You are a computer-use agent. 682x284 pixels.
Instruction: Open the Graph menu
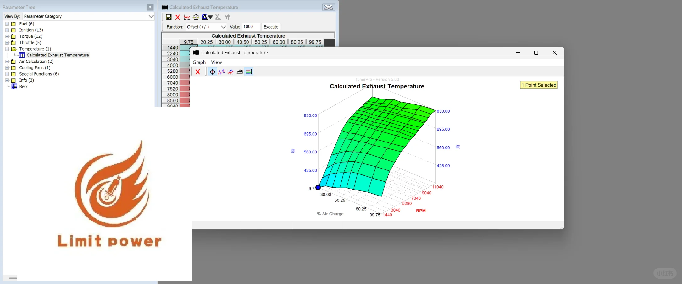199,62
